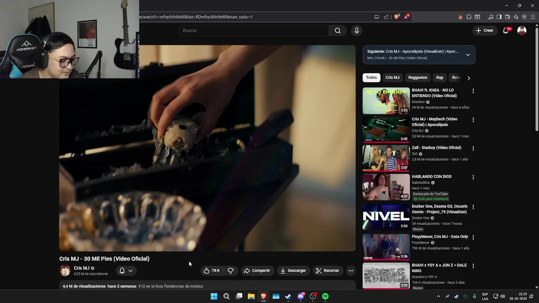Screen dimensions: 539x303
Task: Open the NIVEL Project_79 thumbnail
Action: (386, 217)
